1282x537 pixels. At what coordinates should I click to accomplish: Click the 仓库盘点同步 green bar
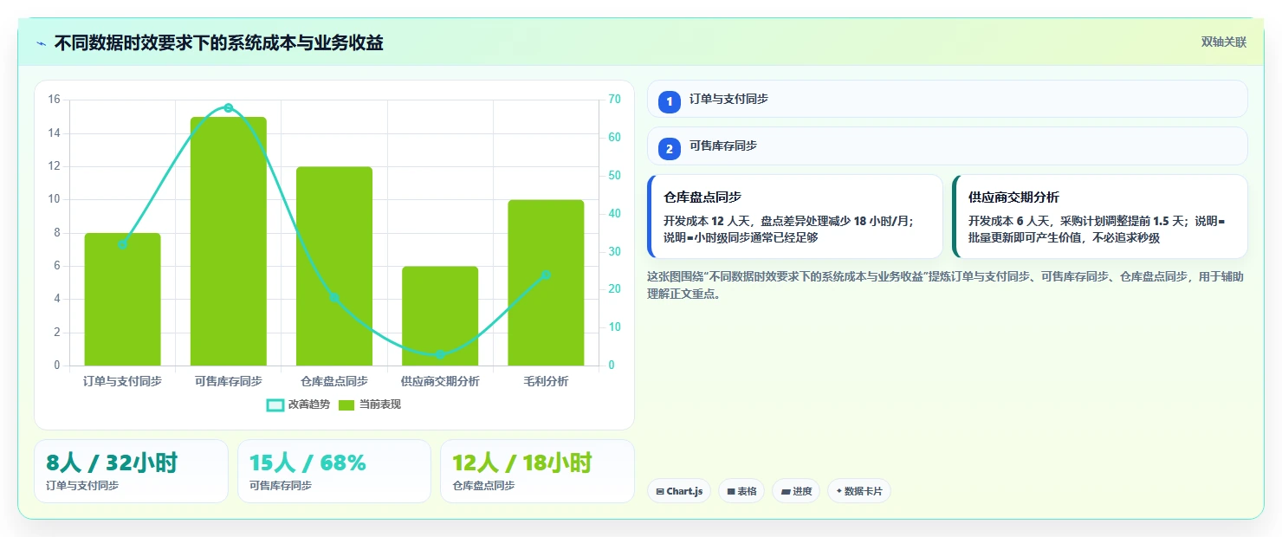point(334,266)
